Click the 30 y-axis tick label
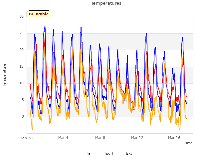This screenshot has height=160, width=213. [x=21, y=16]
